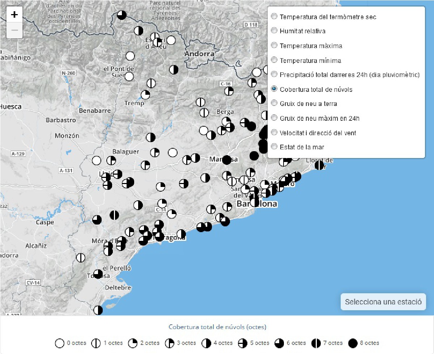This screenshot has width=434, height=354.
Task: Click the station marker beside Lloret de Mar
Action: 319,165
